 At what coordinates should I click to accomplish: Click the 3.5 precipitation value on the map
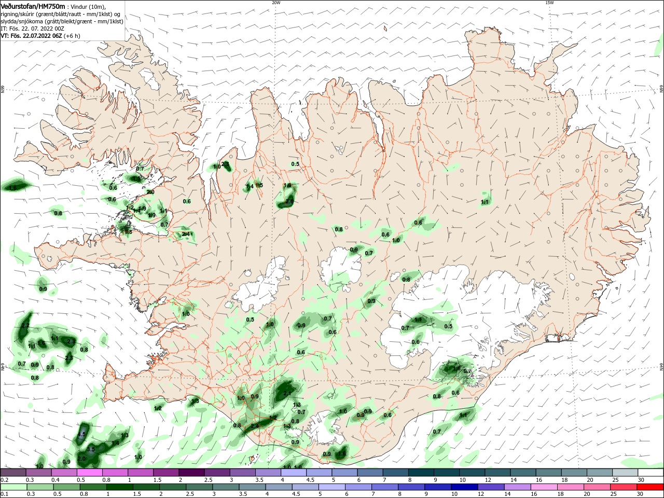tap(91, 449)
